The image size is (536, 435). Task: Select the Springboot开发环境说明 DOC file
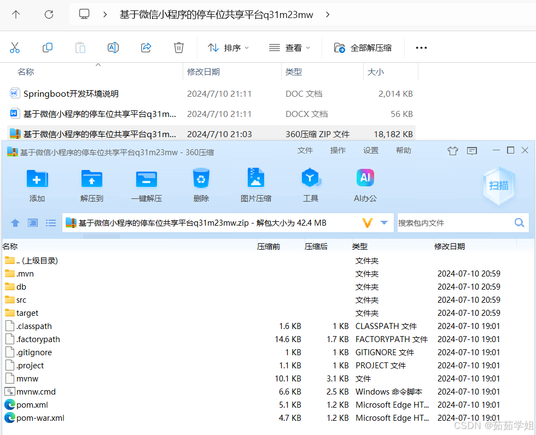click(211, 93)
